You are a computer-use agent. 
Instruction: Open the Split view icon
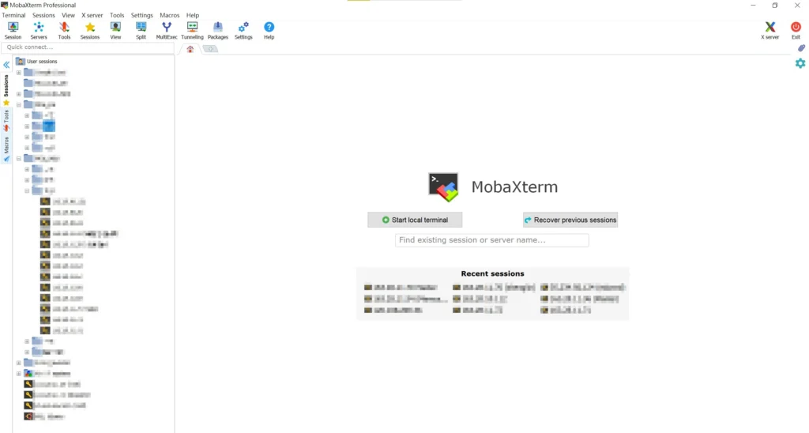click(141, 30)
